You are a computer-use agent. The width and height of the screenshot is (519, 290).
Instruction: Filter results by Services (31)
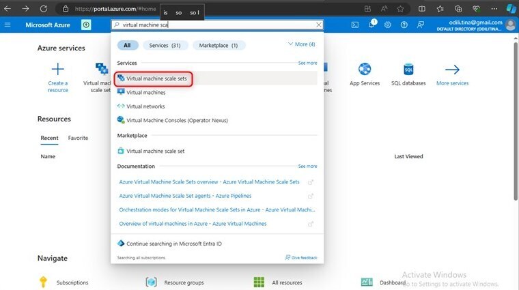(165, 45)
